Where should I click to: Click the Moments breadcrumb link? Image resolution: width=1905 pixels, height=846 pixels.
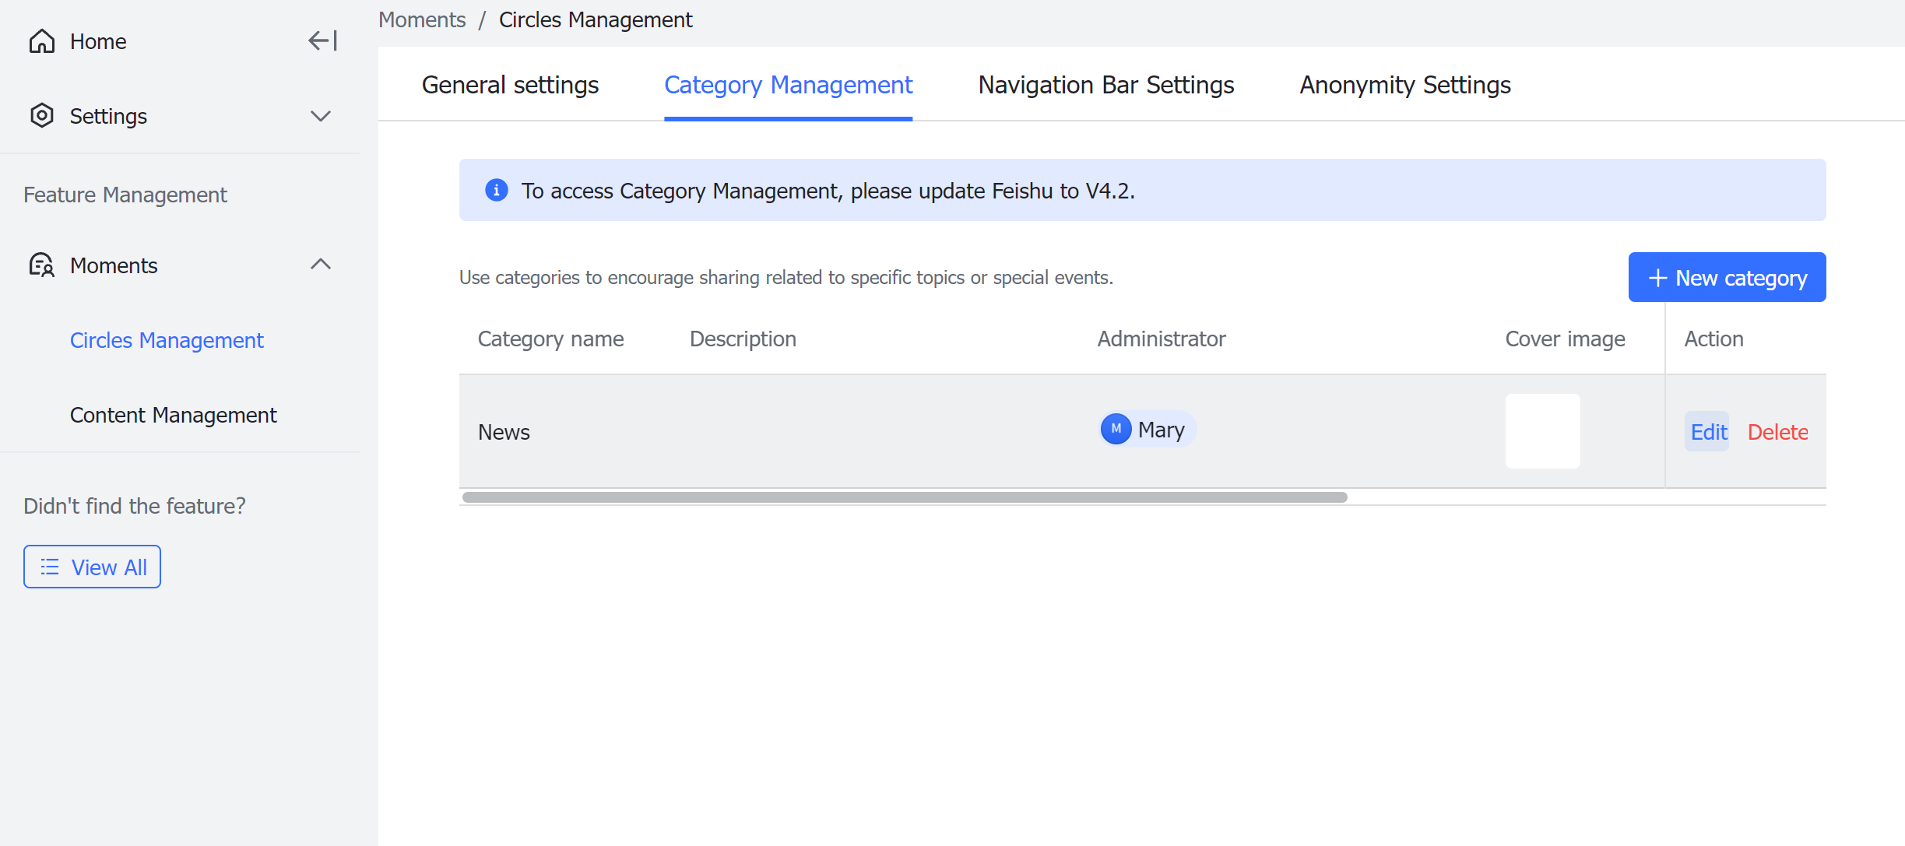pos(422,19)
